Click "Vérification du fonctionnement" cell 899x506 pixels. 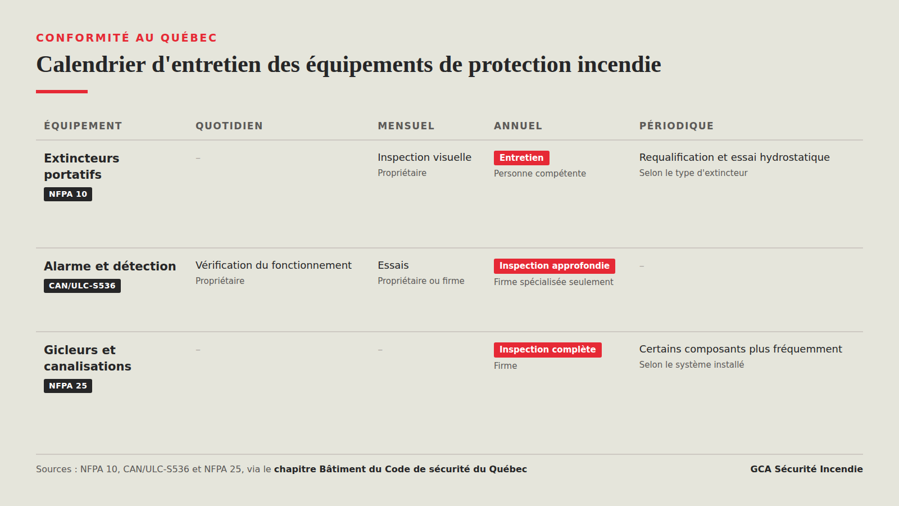pyautogui.click(x=274, y=265)
